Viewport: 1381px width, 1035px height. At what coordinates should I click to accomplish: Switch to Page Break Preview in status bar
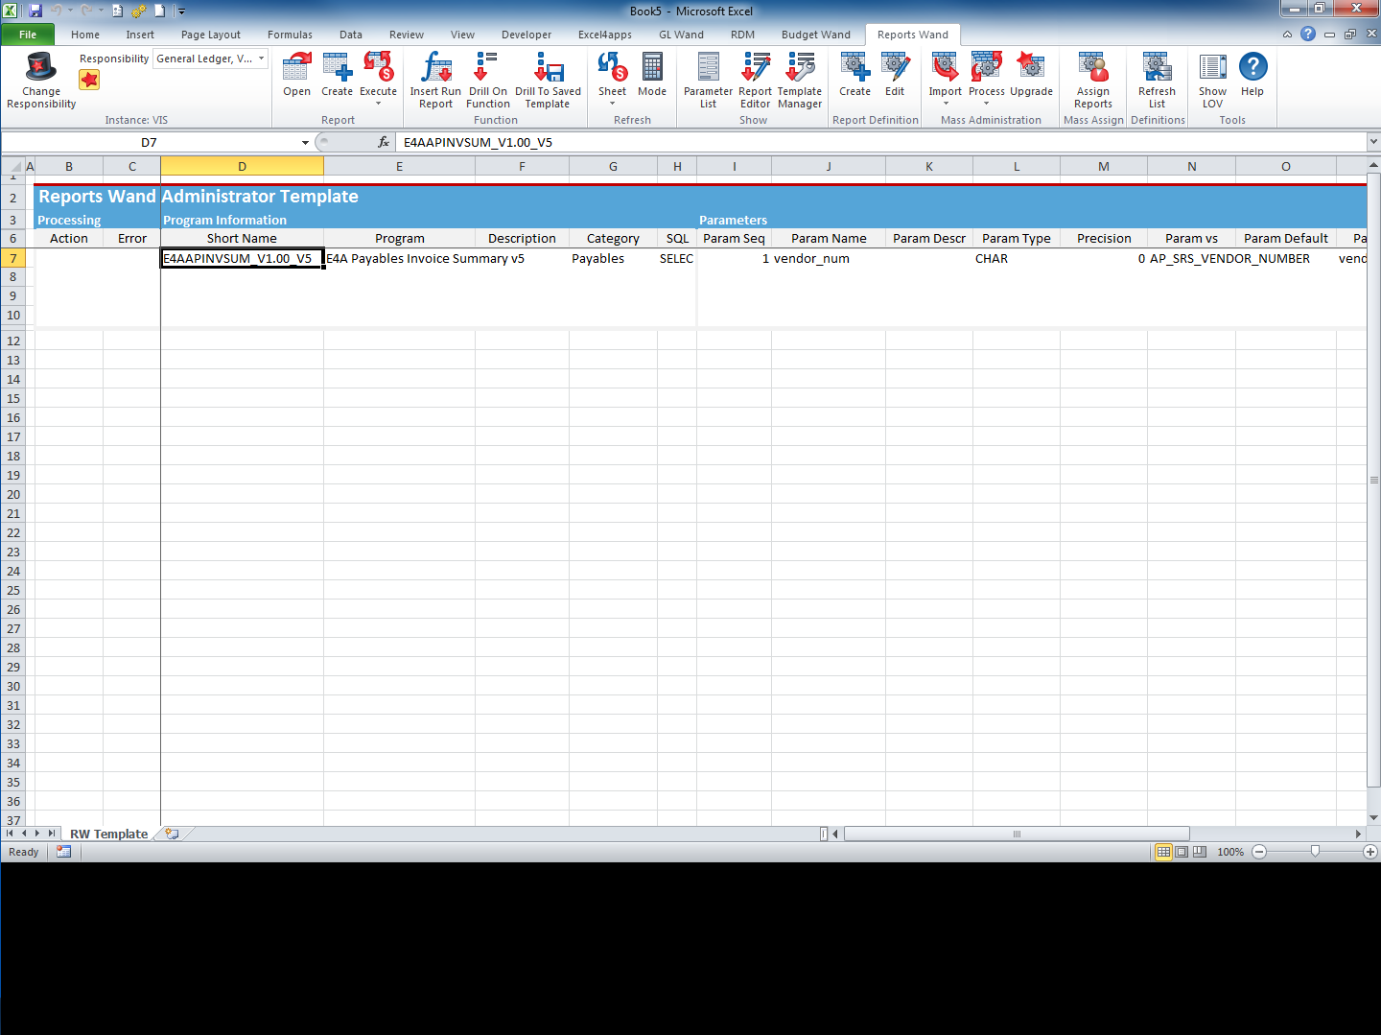[1200, 852]
